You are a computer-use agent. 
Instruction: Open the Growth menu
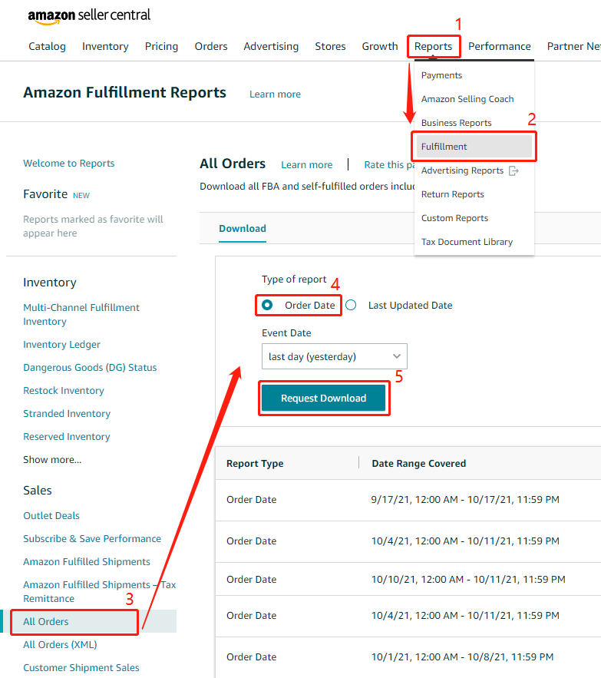[x=380, y=46]
